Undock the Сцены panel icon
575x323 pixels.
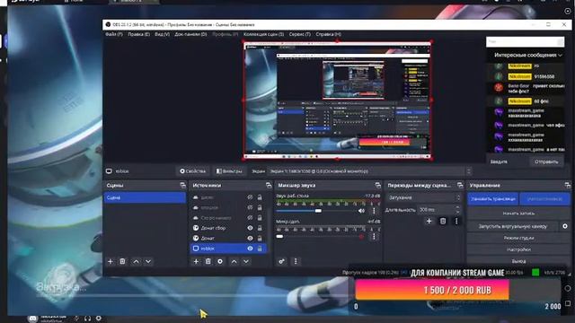[x=182, y=186]
